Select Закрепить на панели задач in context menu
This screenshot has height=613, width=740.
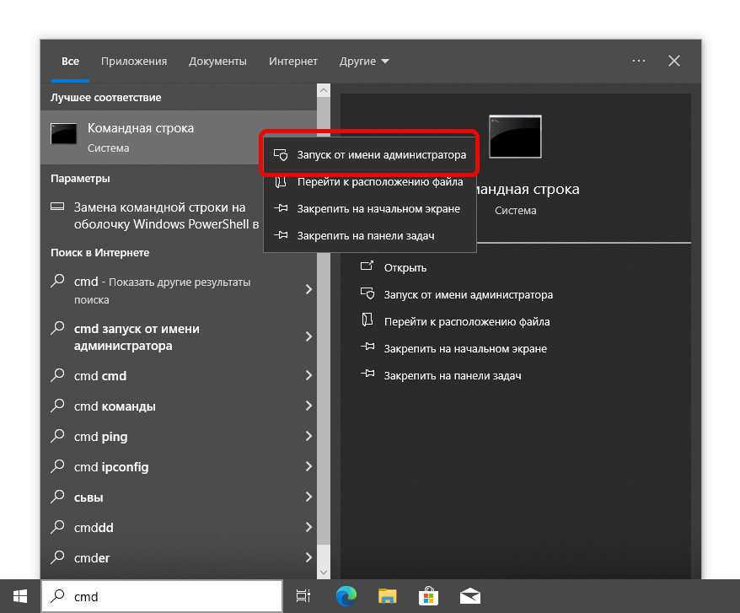tap(365, 236)
